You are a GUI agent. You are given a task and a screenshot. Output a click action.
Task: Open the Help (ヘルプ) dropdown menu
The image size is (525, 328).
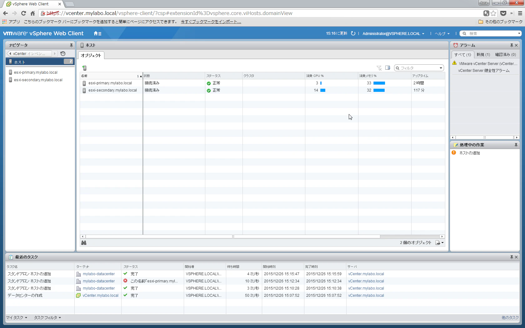(x=442, y=34)
